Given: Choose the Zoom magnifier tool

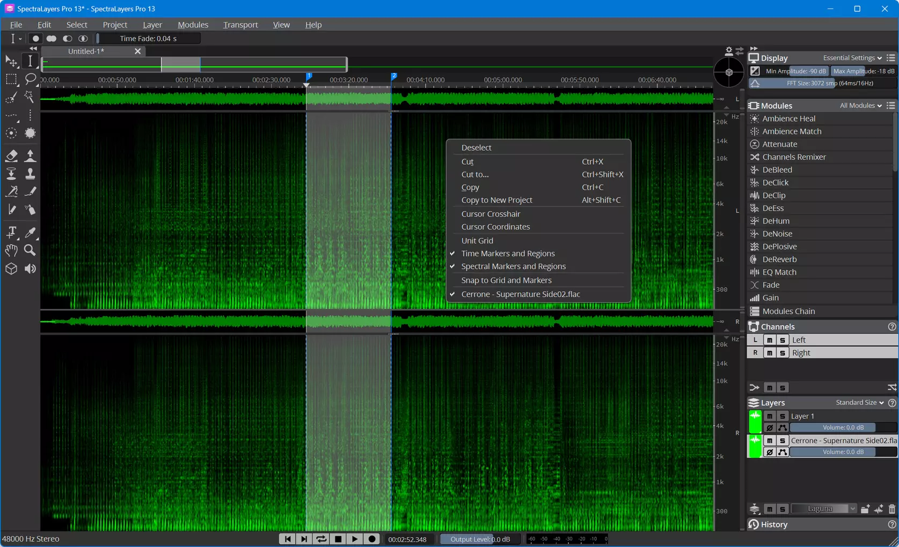Looking at the screenshot, I should [x=30, y=250].
